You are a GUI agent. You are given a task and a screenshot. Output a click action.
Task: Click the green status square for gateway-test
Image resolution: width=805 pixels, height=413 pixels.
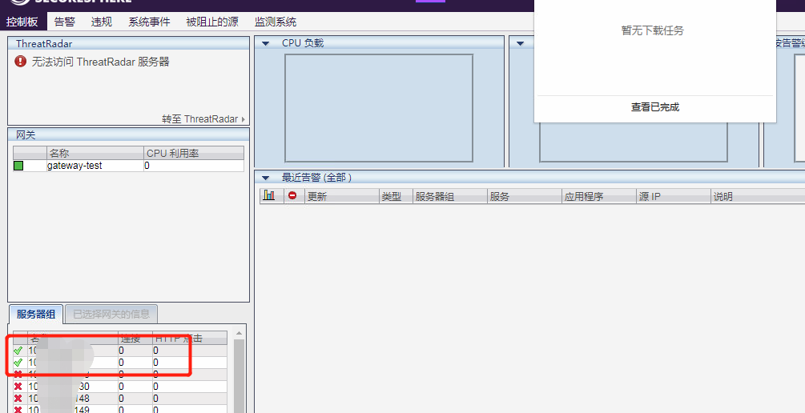point(18,166)
